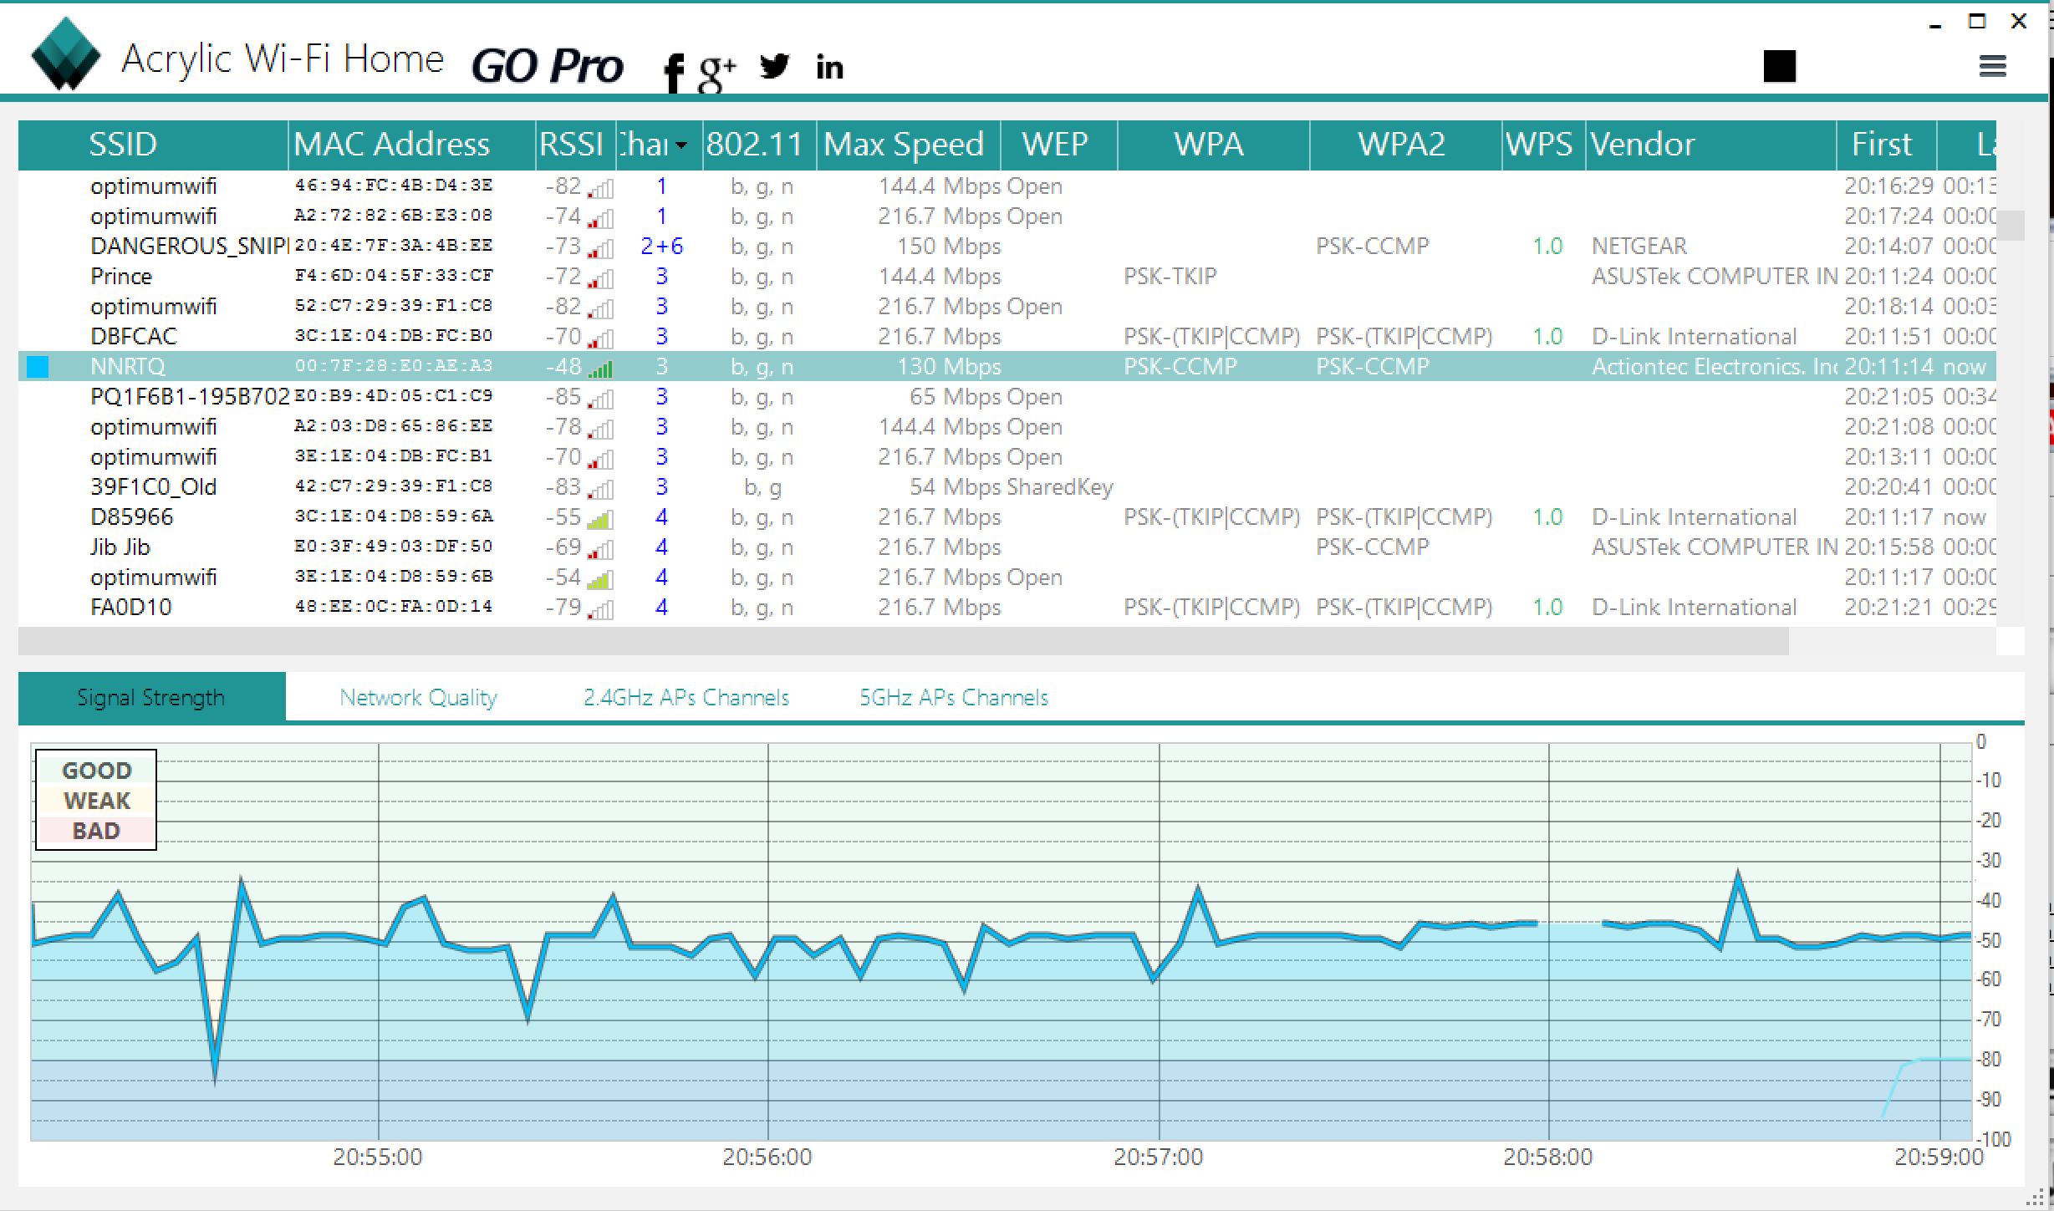
Task: Click the horizontal scrollbar under the table
Action: (x=903, y=642)
